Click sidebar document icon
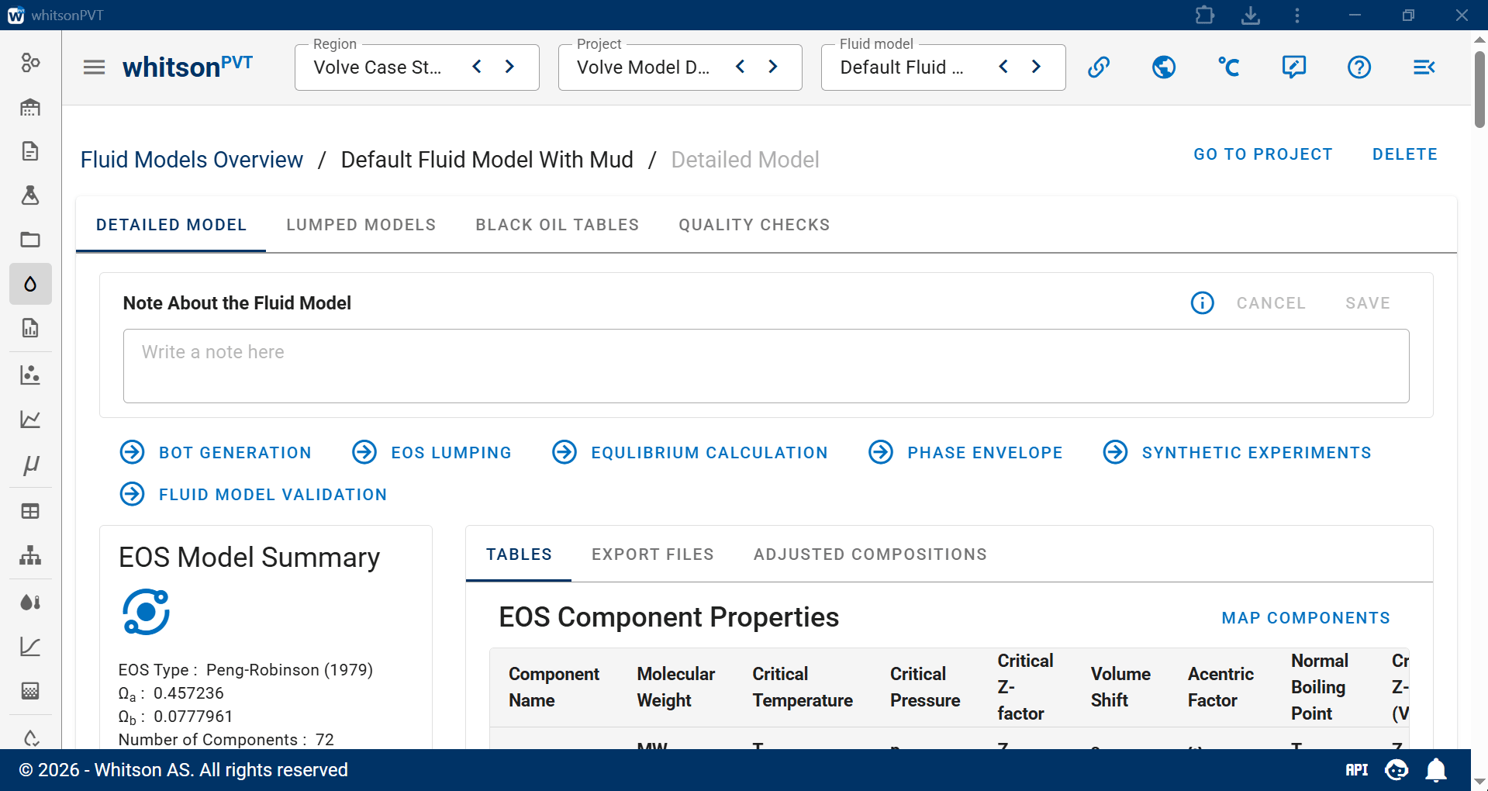Image resolution: width=1488 pixels, height=791 pixels. click(30, 150)
